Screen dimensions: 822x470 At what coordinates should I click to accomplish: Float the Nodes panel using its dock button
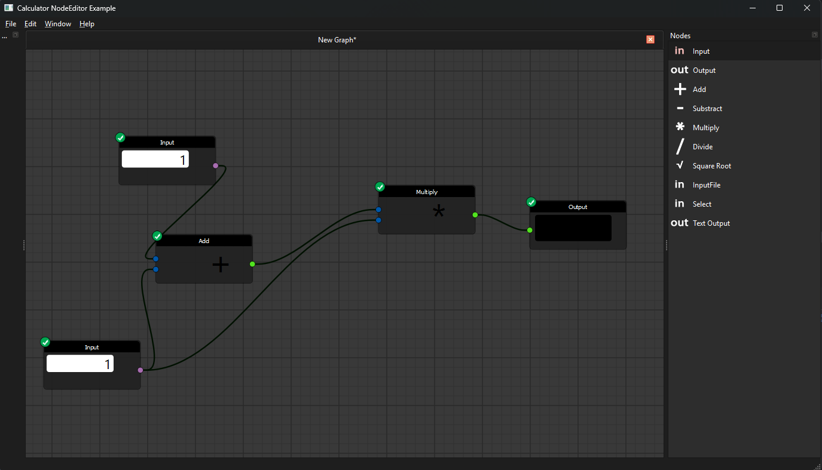click(815, 35)
